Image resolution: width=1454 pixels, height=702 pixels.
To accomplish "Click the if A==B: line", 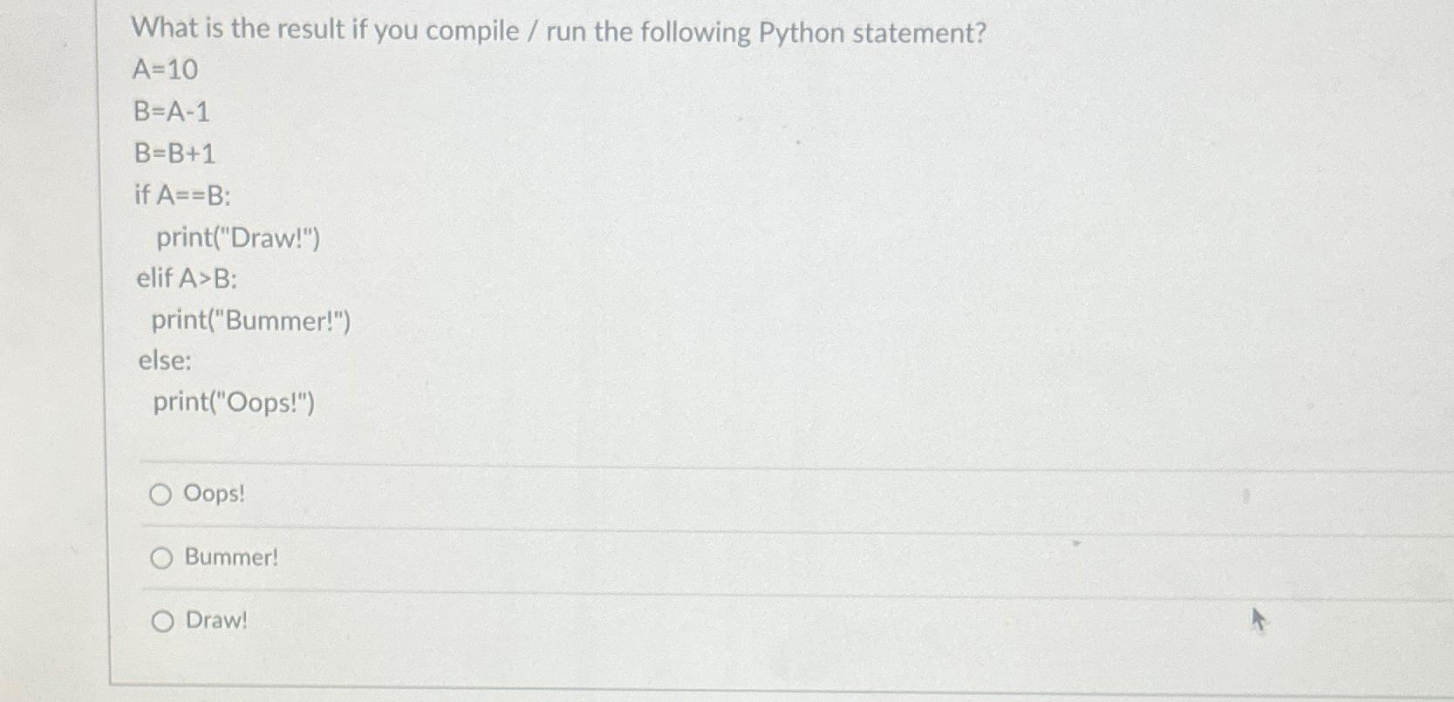I will pos(183,195).
